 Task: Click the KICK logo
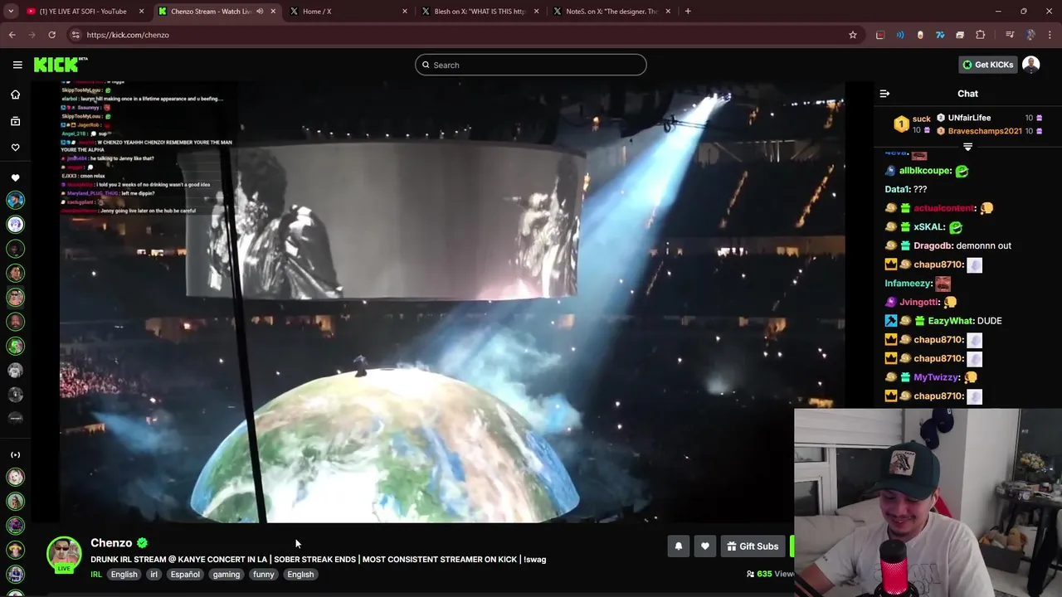click(x=61, y=65)
